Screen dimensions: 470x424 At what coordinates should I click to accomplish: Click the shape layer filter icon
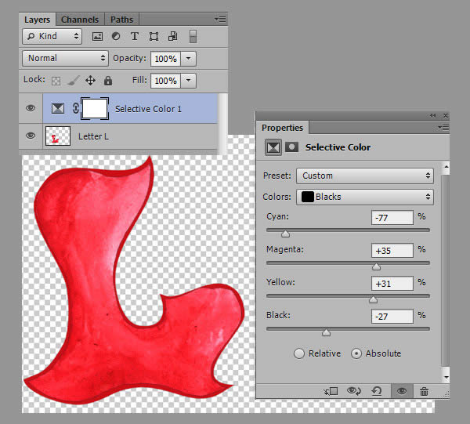154,36
